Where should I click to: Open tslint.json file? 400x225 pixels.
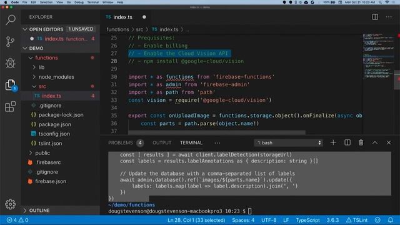(50, 143)
